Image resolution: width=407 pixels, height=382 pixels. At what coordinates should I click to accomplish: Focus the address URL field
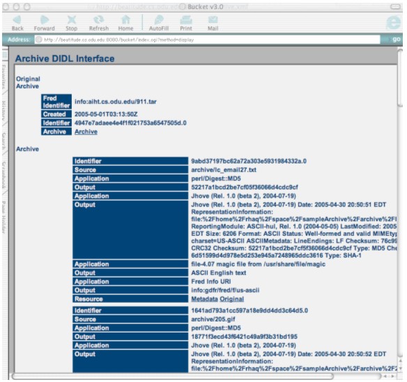207,40
